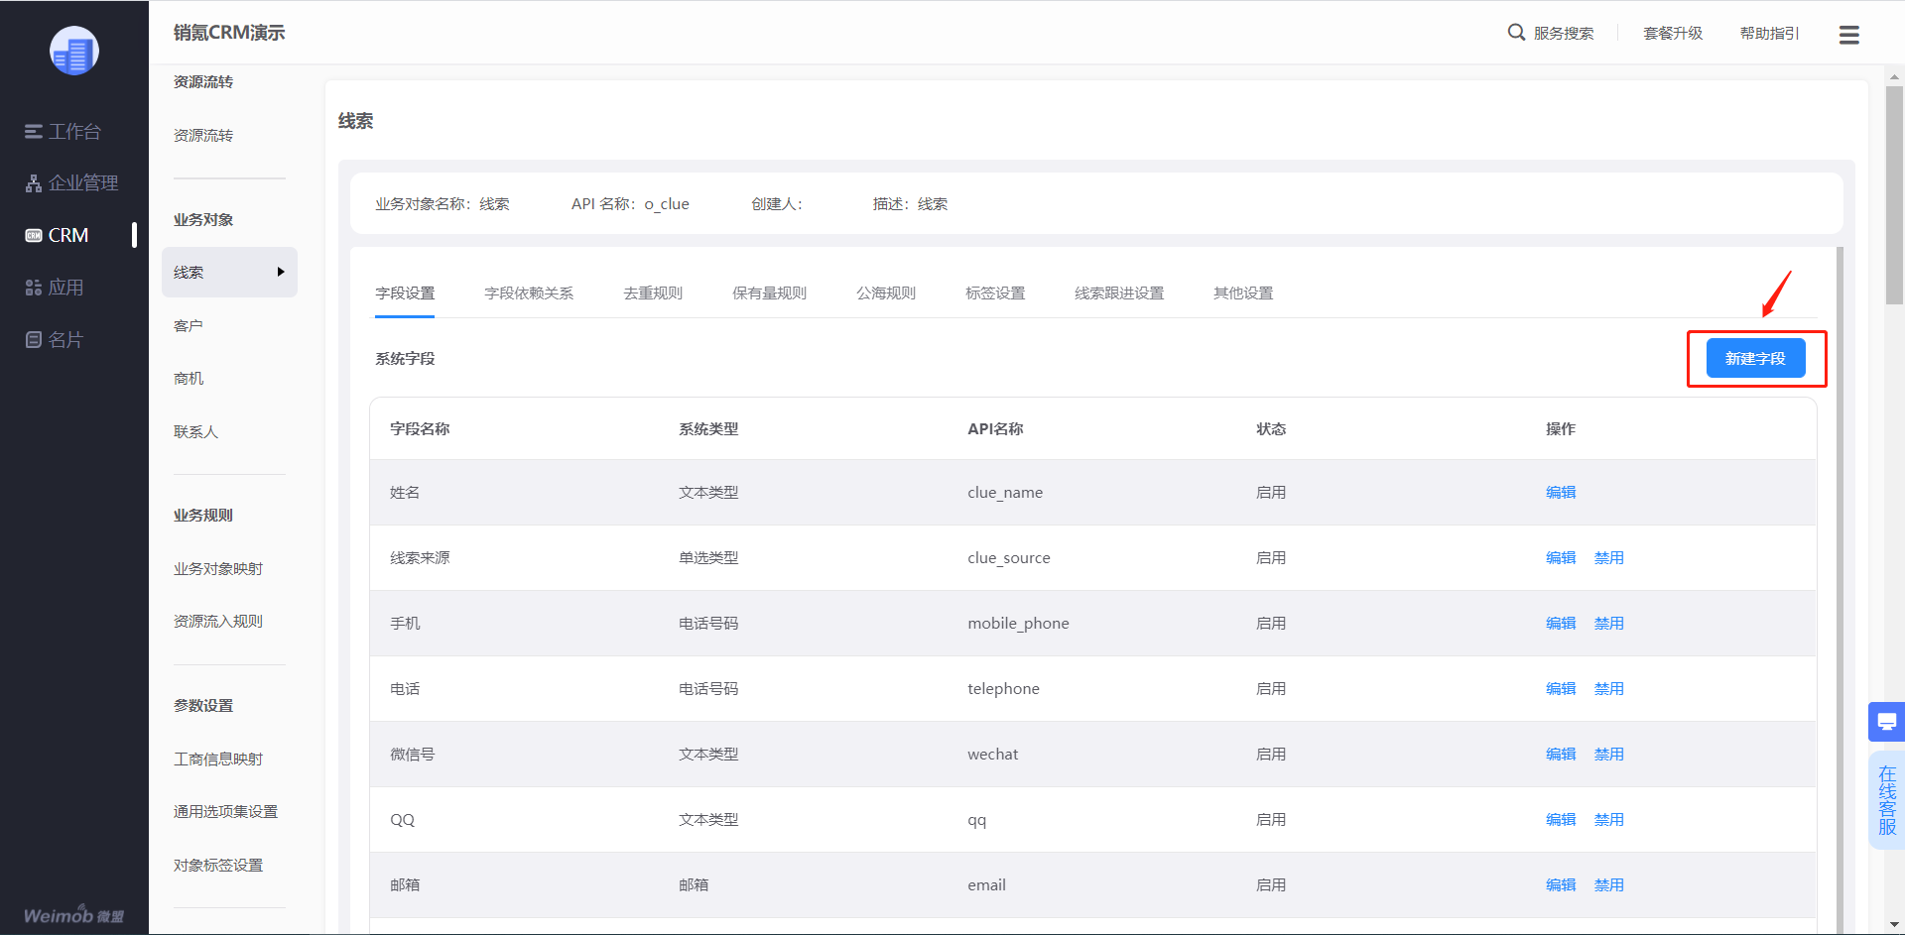Click the clue_source API name cell
Image resolution: width=1905 pixels, height=935 pixels.
coord(1009,557)
